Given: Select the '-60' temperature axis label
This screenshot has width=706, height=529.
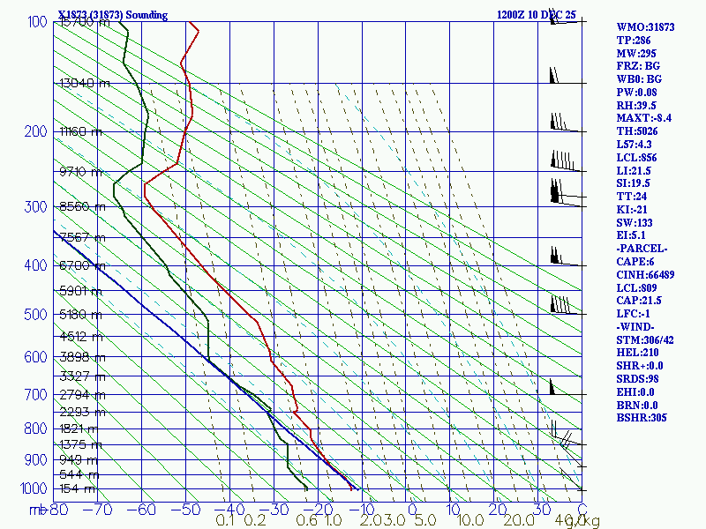Looking at the screenshot, I should coord(141,510).
